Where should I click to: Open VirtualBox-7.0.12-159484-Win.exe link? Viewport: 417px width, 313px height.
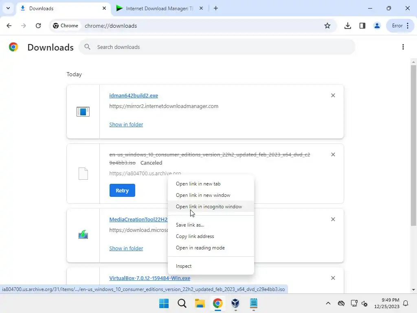point(150,278)
